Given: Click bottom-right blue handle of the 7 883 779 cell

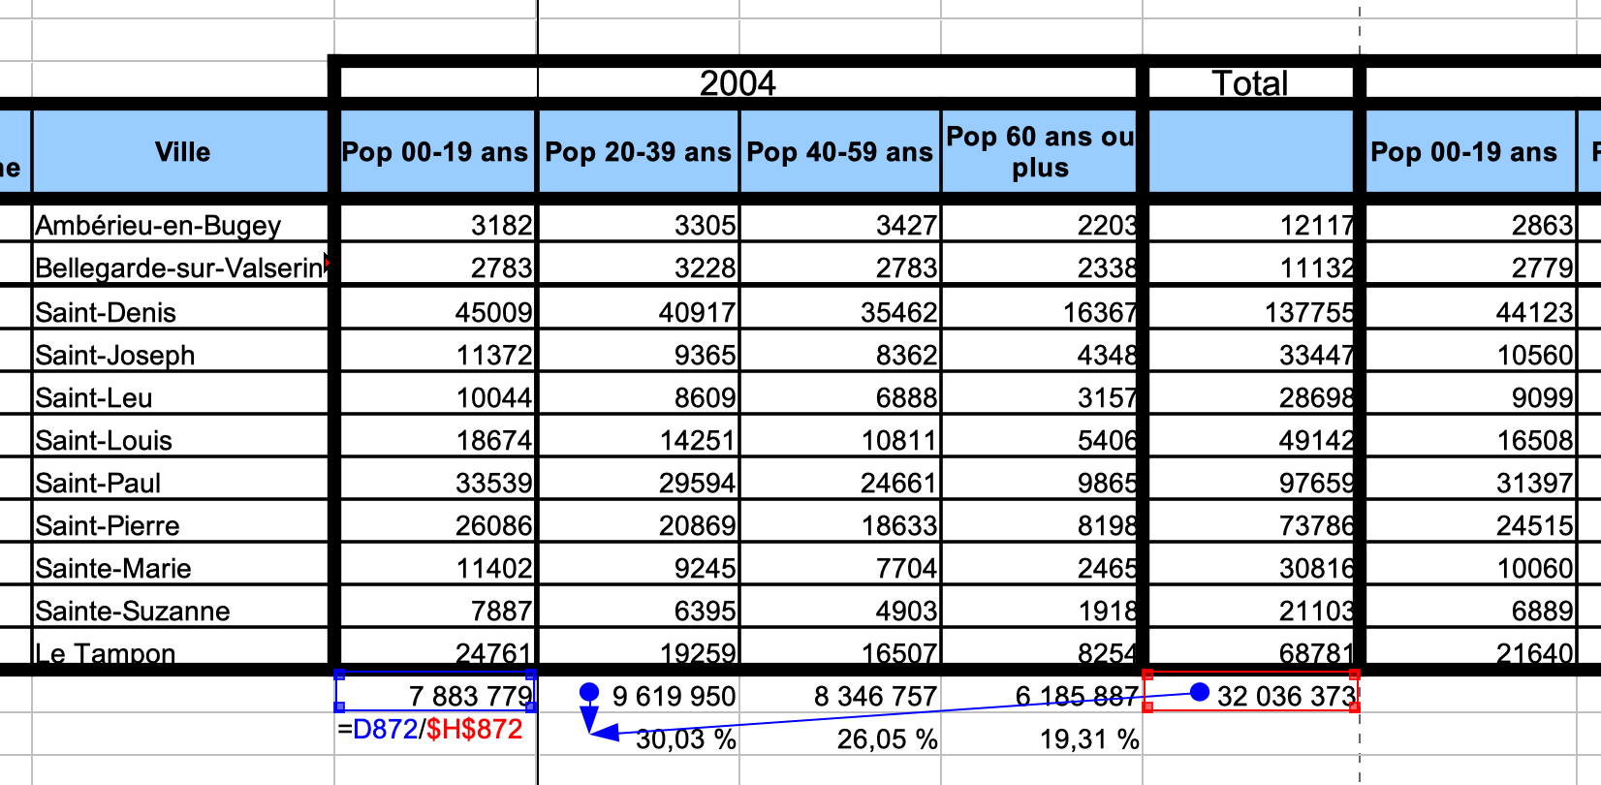Looking at the screenshot, I should pyautogui.click(x=530, y=708).
